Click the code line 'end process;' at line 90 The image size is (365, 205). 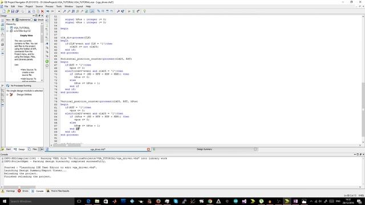pyautogui.click(x=70, y=135)
